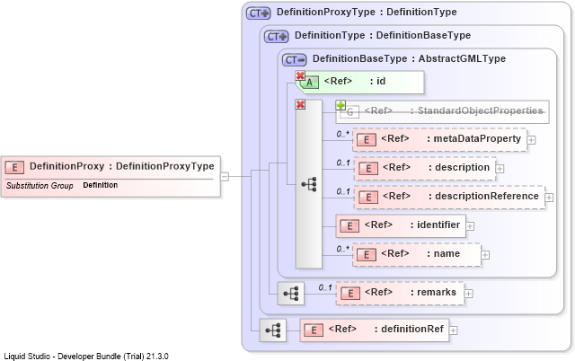Screen dimensions: 575x361
Task: Expand the descriptionReference element
Action: click(x=549, y=198)
